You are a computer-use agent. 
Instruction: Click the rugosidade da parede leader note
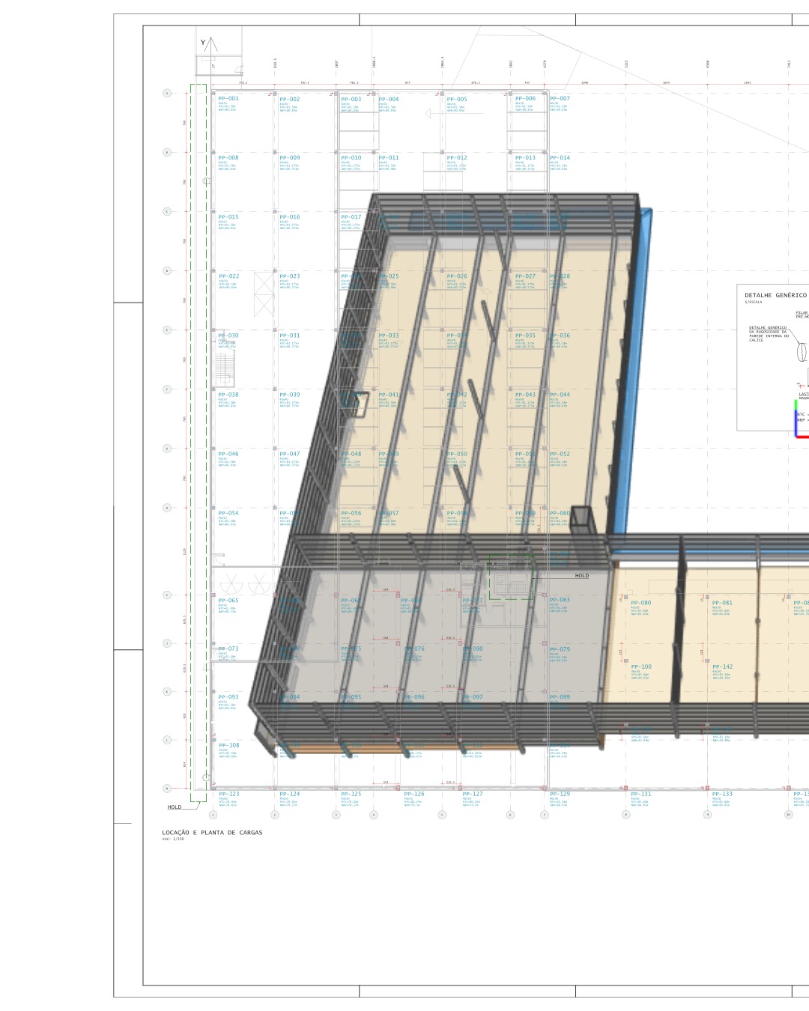click(768, 335)
